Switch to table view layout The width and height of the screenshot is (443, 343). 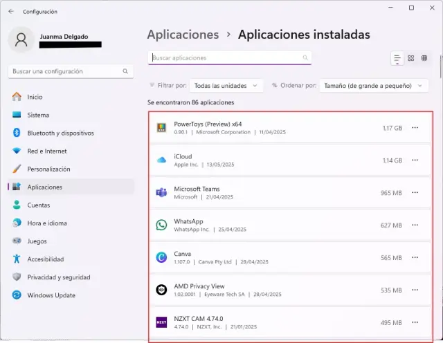click(424, 59)
